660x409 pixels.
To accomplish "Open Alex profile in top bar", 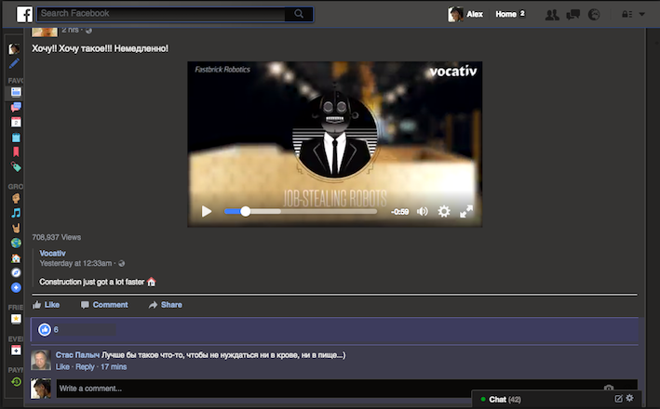I will [x=465, y=14].
